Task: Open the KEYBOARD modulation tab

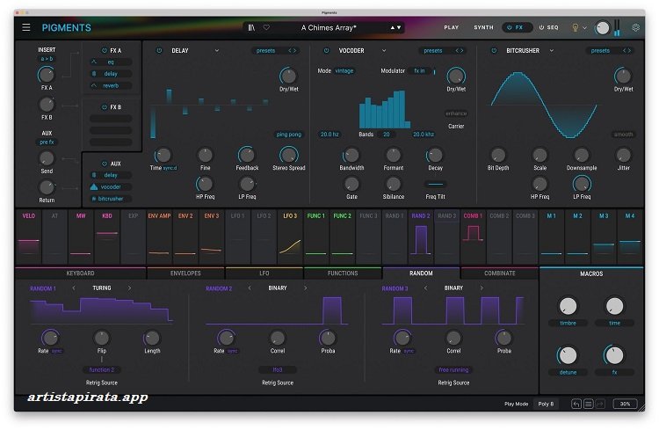Action: 80,273
